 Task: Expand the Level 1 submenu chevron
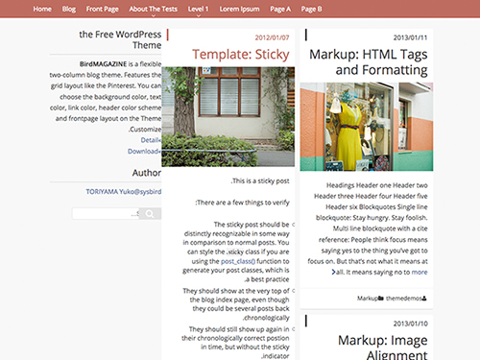click(x=199, y=15)
